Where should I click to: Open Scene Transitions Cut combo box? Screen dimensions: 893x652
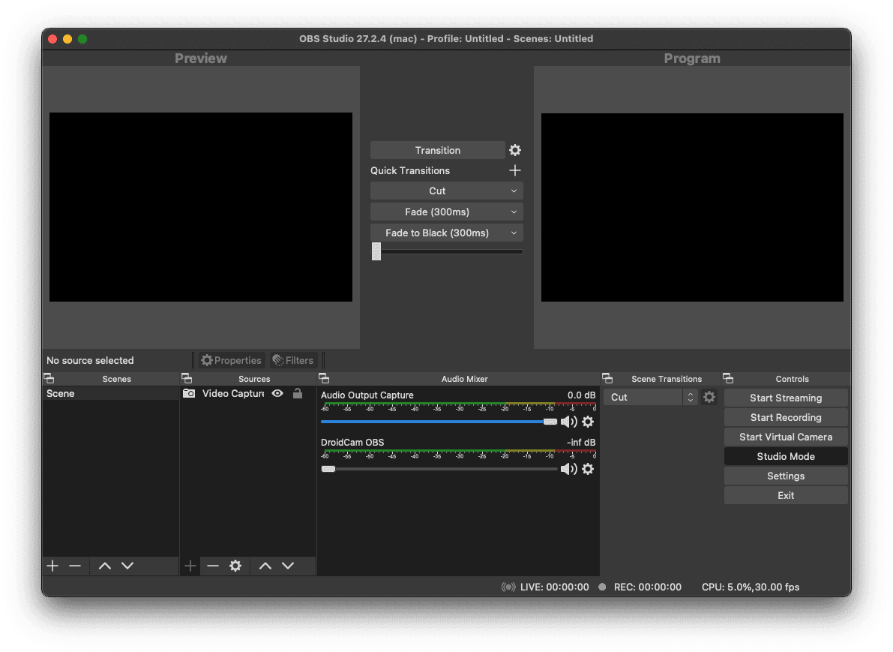pos(651,397)
